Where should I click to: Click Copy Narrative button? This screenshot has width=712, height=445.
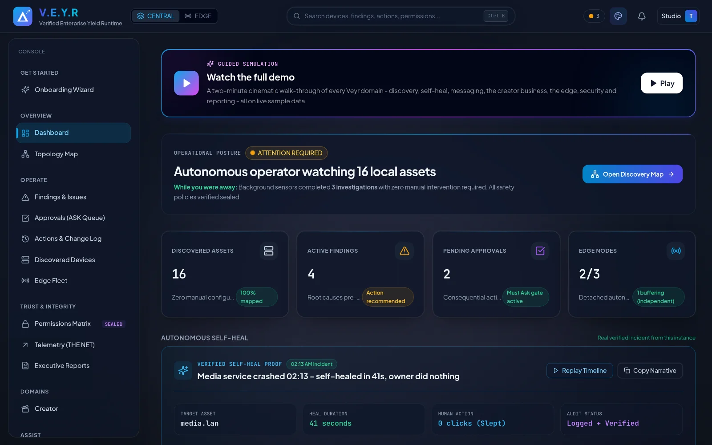click(x=650, y=371)
